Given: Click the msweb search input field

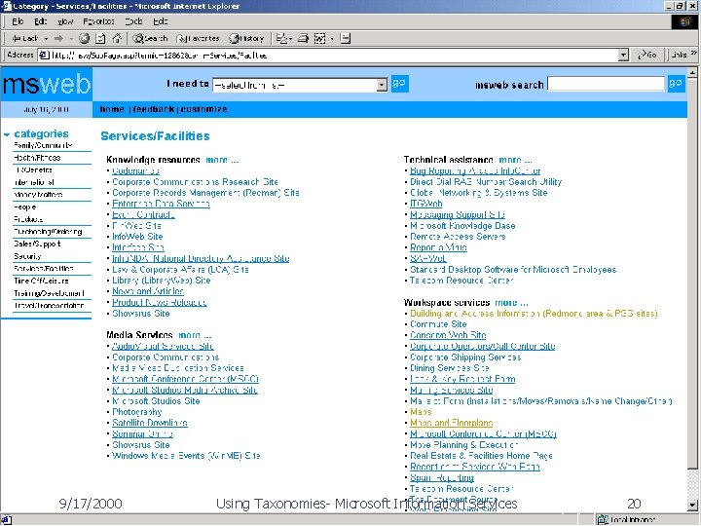Looking at the screenshot, I should click(606, 84).
